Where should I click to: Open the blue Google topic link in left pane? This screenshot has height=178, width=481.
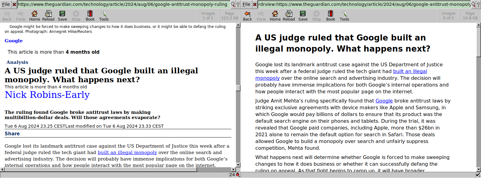pos(14,41)
